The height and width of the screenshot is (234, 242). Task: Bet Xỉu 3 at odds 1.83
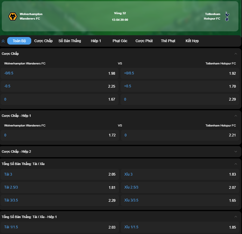coord(180,174)
